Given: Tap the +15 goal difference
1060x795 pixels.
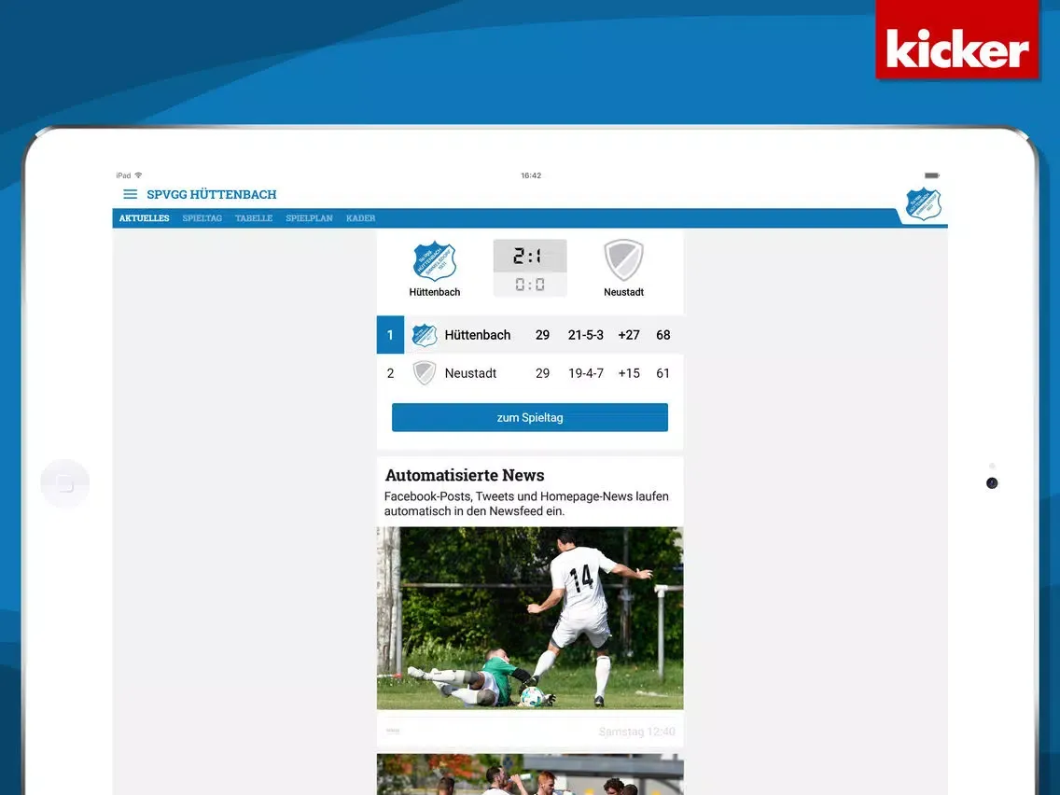Looking at the screenshot, I should click(629, 373).
